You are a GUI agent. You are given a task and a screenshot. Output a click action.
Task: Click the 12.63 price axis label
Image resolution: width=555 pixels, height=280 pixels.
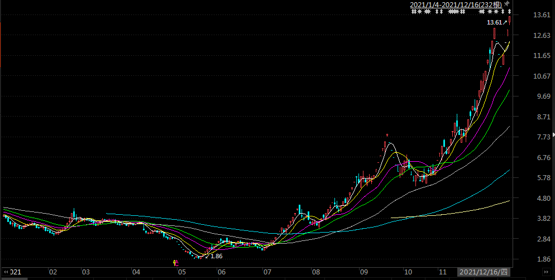[x=542, y=35]
